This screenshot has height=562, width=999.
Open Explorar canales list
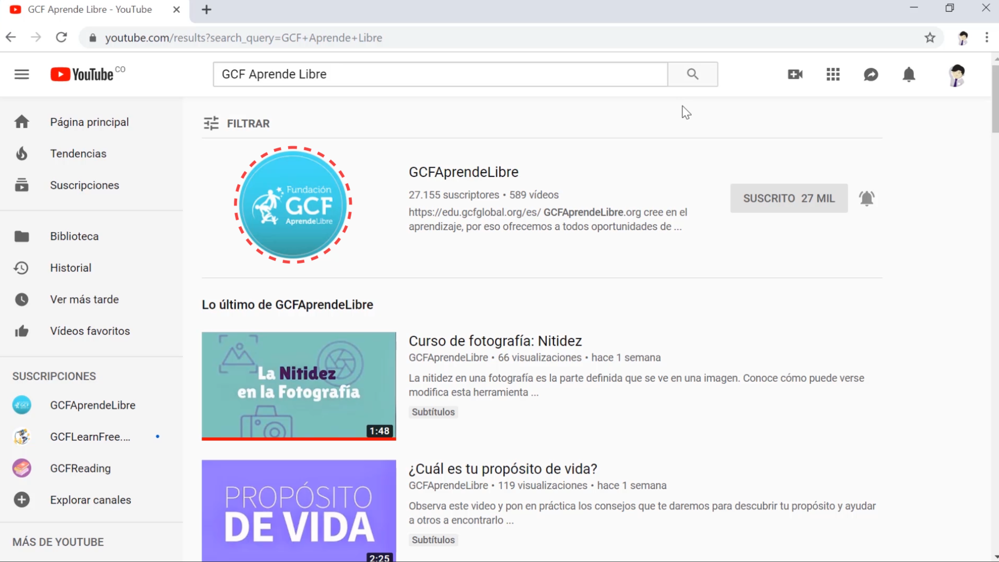tap(91, 500)
